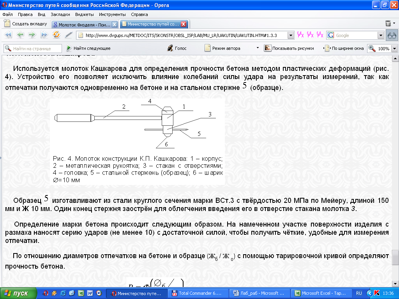The height and width of the screenshot is (299, 399).
Task: Click the third pink search-engine icon
Action: click(x=320, y=35)
